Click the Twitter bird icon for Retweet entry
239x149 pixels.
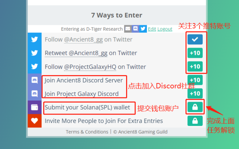34,53
